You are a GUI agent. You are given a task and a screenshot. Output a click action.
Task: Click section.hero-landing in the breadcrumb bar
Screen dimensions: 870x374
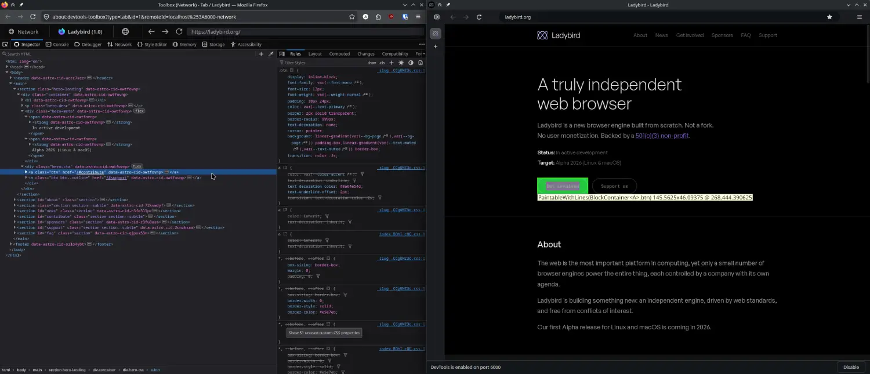click(67, 369)
